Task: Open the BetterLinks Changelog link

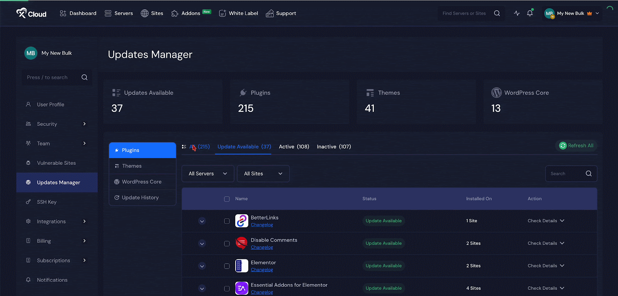Action: tap(262, 225)
